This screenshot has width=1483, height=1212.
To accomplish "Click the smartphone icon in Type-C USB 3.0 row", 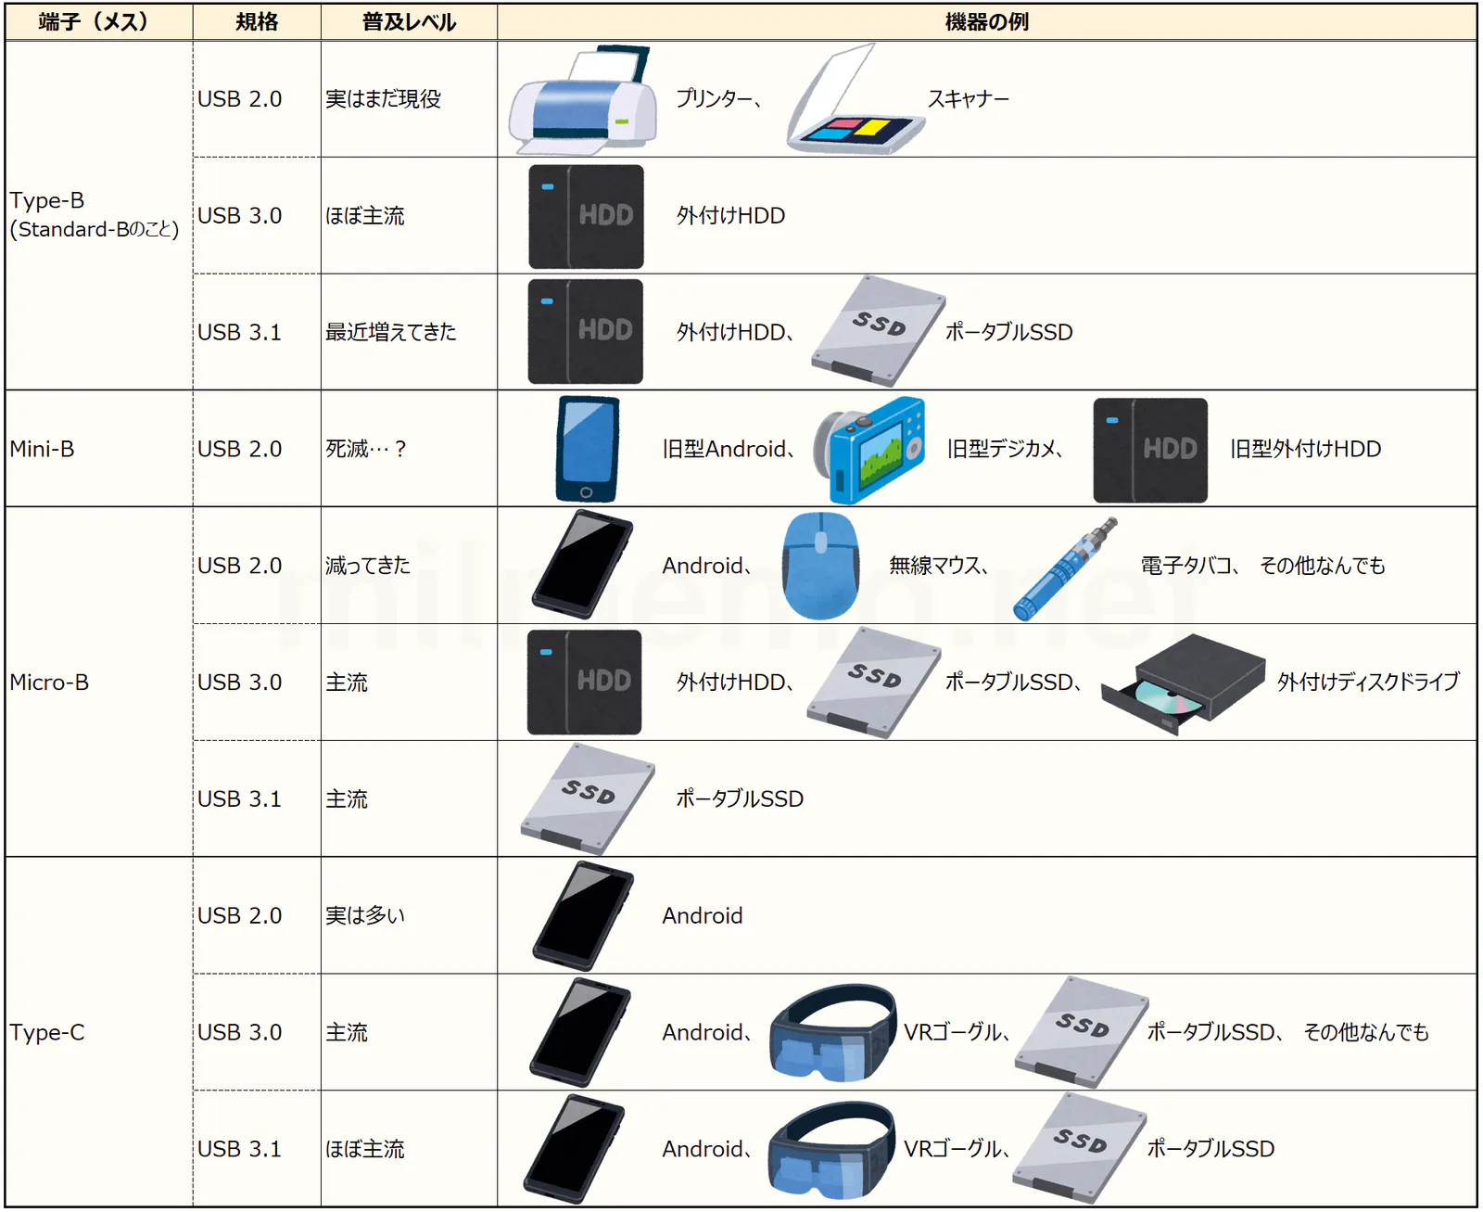I will tap(580, 1032).
